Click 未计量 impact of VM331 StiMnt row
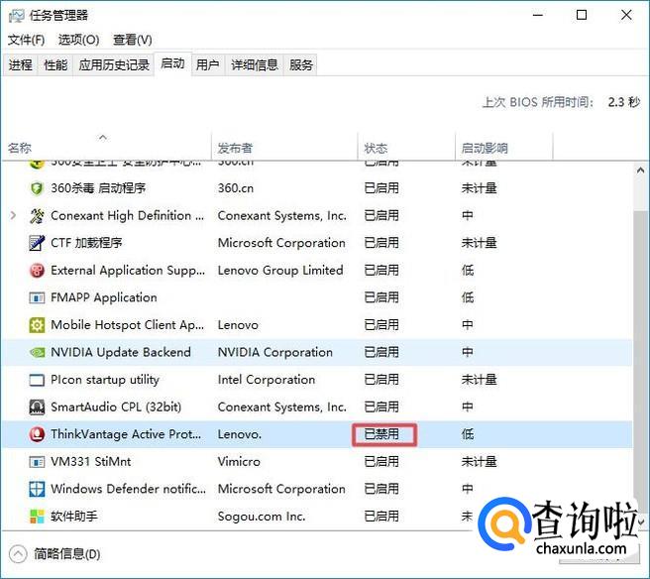Image resolution: width=650 pixels, height=579 pixels. pos(480,462)
